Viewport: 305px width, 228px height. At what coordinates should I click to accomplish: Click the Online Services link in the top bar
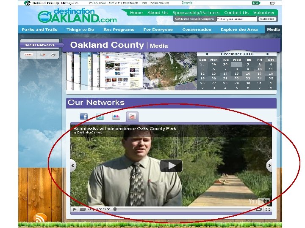pyautogui.click(x=160, y=3)
